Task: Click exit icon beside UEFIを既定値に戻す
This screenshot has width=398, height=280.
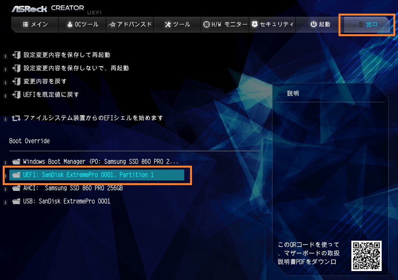Action: 16,94
